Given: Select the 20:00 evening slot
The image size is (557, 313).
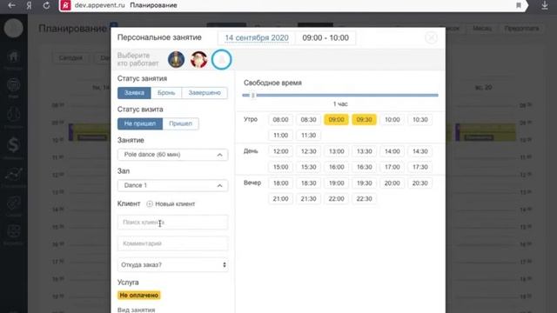Looking at the screenshot, I should [x=393, y=183].
